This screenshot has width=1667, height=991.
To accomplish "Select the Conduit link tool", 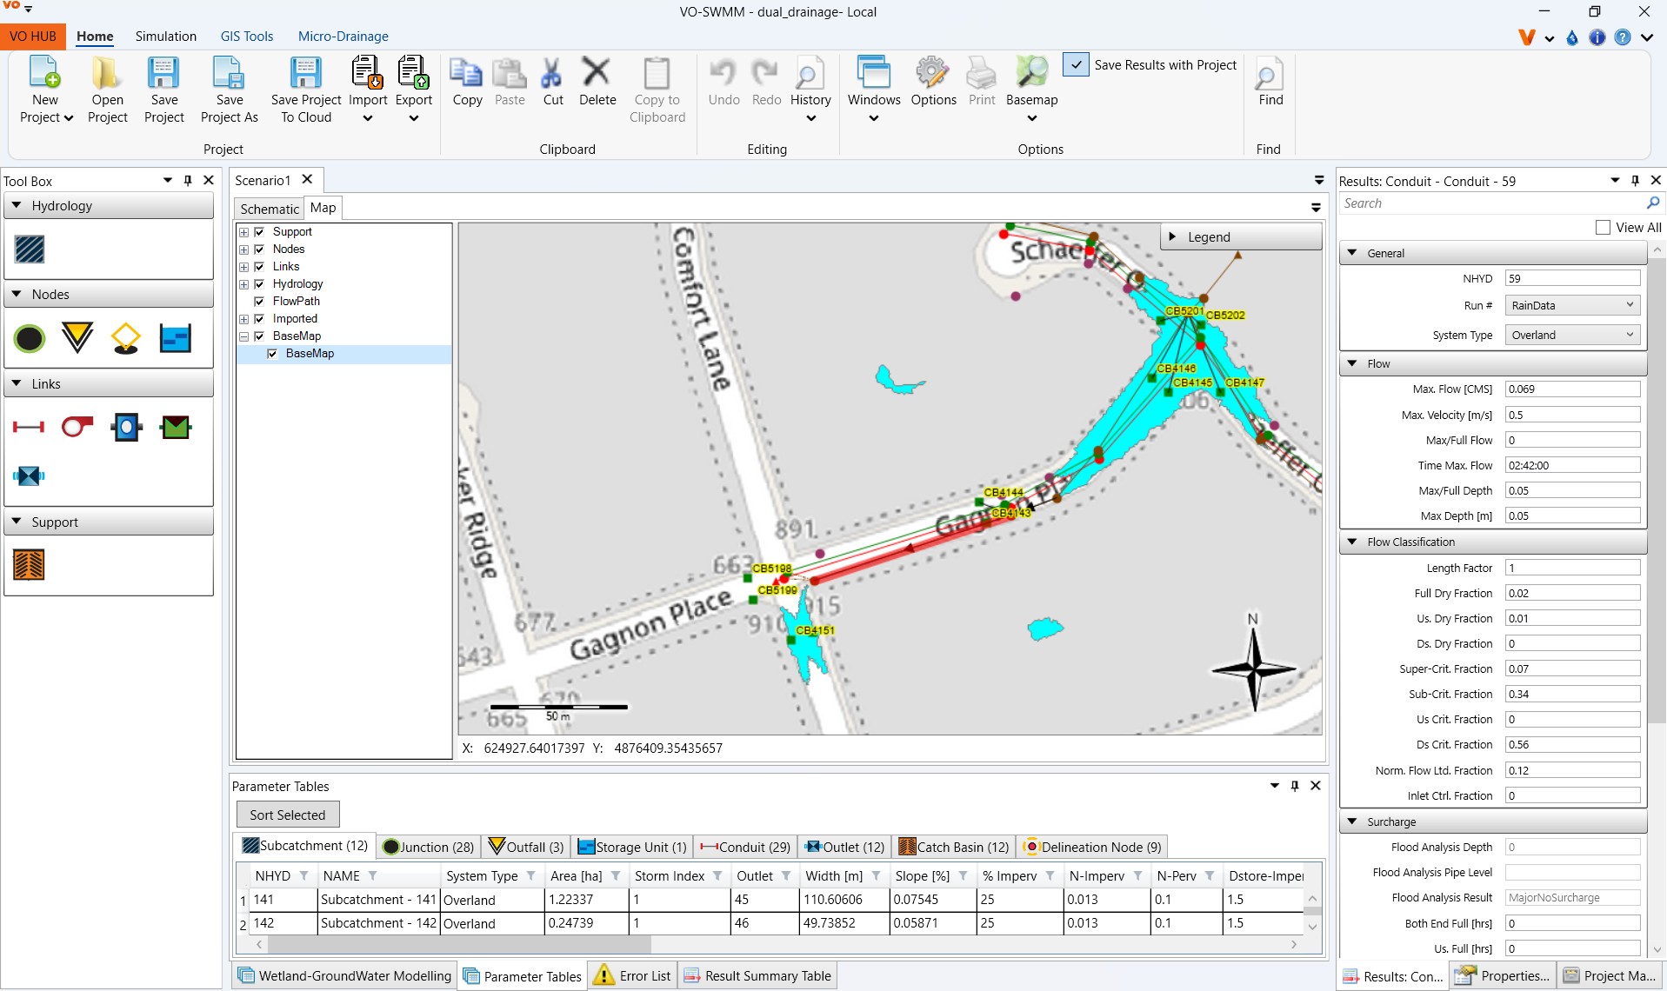I will pos(29,427).
